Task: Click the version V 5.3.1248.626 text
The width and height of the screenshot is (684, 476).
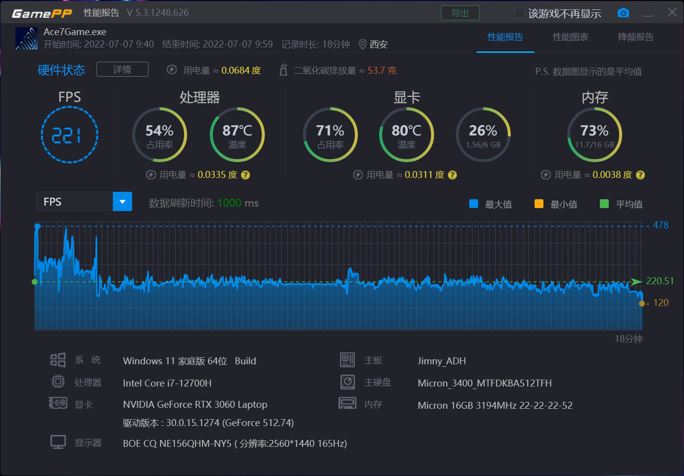Action: click(x=158, y=13)
